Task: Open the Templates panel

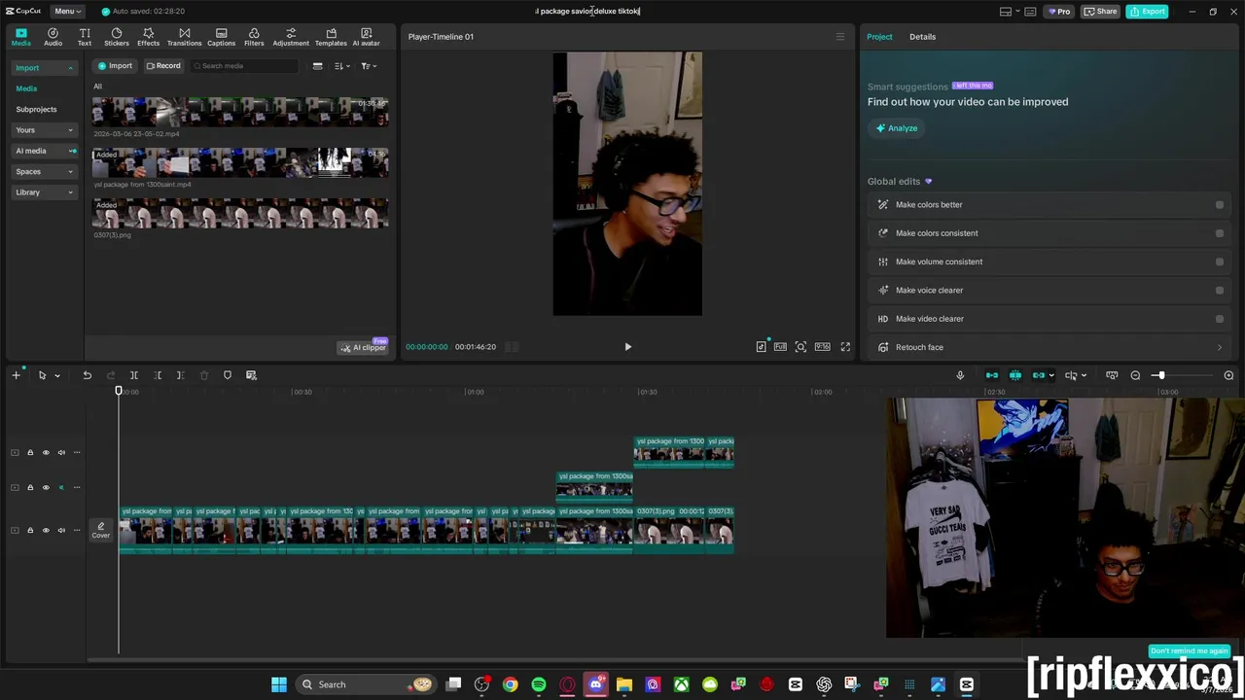Action: (331, 37)
